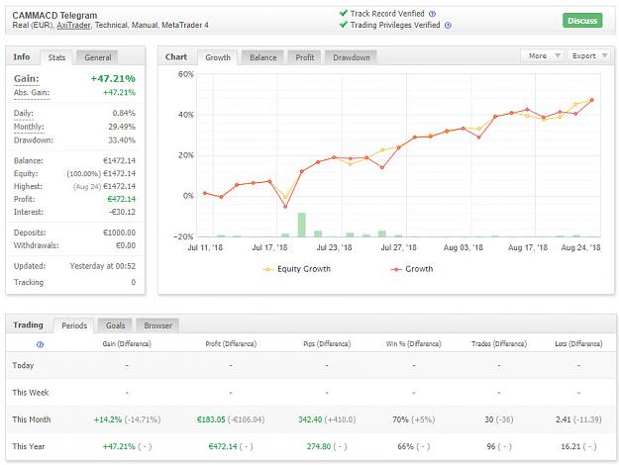Click the tallest green volume bar in chart
Image resolution: width=619 pixels, height=465 pixels.
pyautogui.click(x=302, y=225)
